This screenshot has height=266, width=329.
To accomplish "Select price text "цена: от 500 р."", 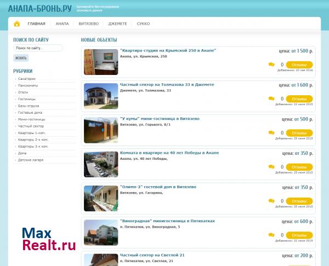I will pos(297,119).
